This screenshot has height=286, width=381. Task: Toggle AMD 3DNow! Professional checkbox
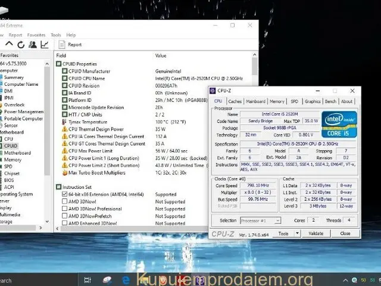pos(64,209)
